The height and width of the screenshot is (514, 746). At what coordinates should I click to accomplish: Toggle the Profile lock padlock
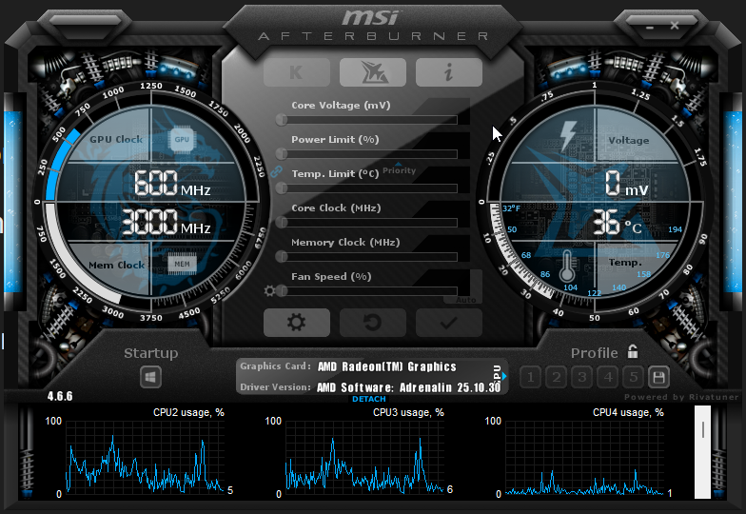coord(632,352)
